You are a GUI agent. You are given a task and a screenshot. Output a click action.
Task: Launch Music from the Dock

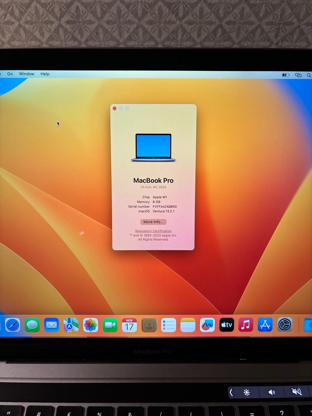coord(246,325)
